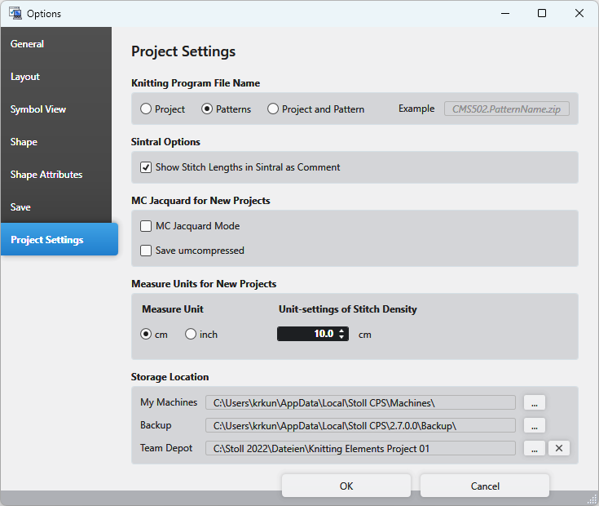Clear the Team Depot path
599x506 pixels.
558,448
